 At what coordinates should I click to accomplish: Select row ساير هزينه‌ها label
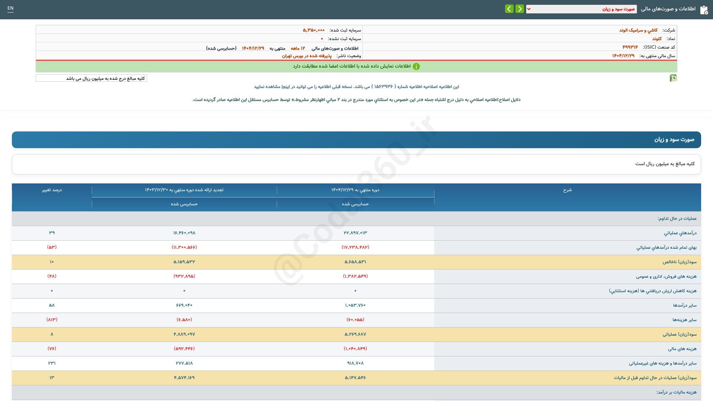684,320
